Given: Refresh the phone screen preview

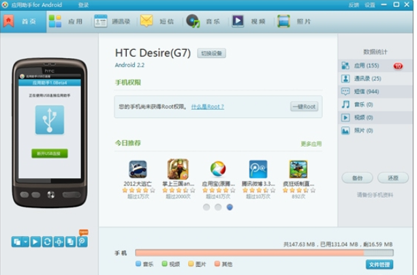Looking at the screenshot, I should (47, 242).
